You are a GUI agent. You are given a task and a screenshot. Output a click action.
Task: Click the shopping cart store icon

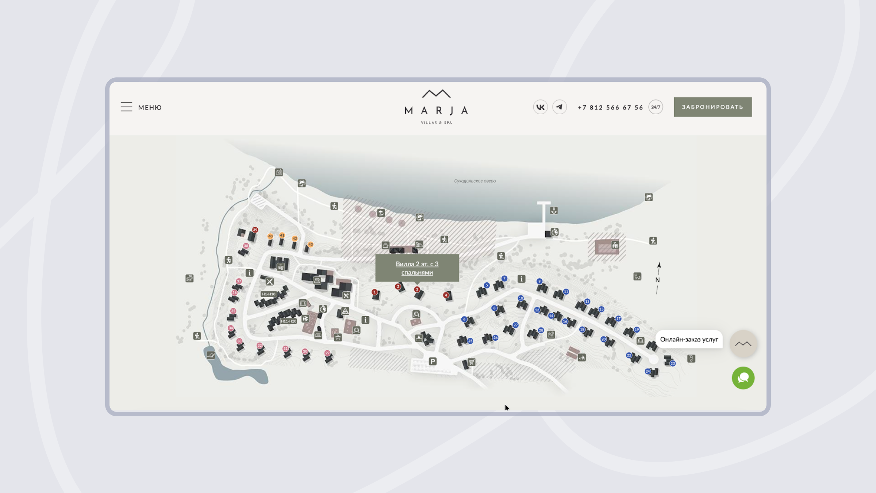click(x=472, y=362)
